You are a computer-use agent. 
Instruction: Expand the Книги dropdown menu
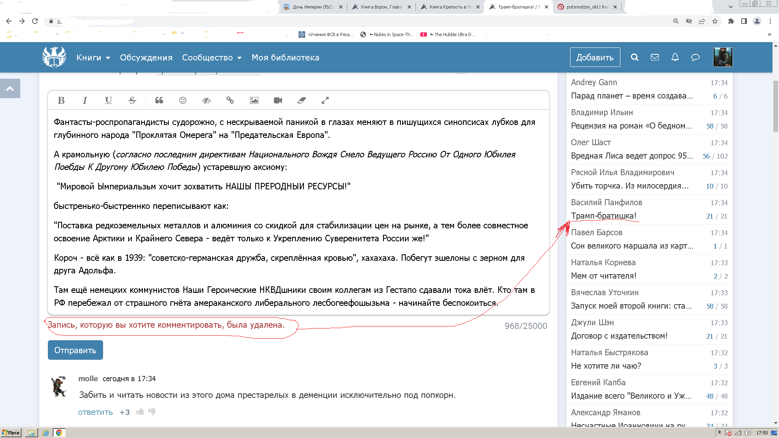pyautogui.click(x=93, y=58)
